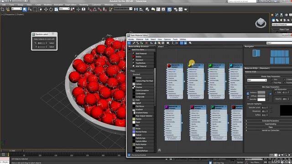292x164 pixels.
Task: Click the Search by Name field in browser
Action: [143, 50]
